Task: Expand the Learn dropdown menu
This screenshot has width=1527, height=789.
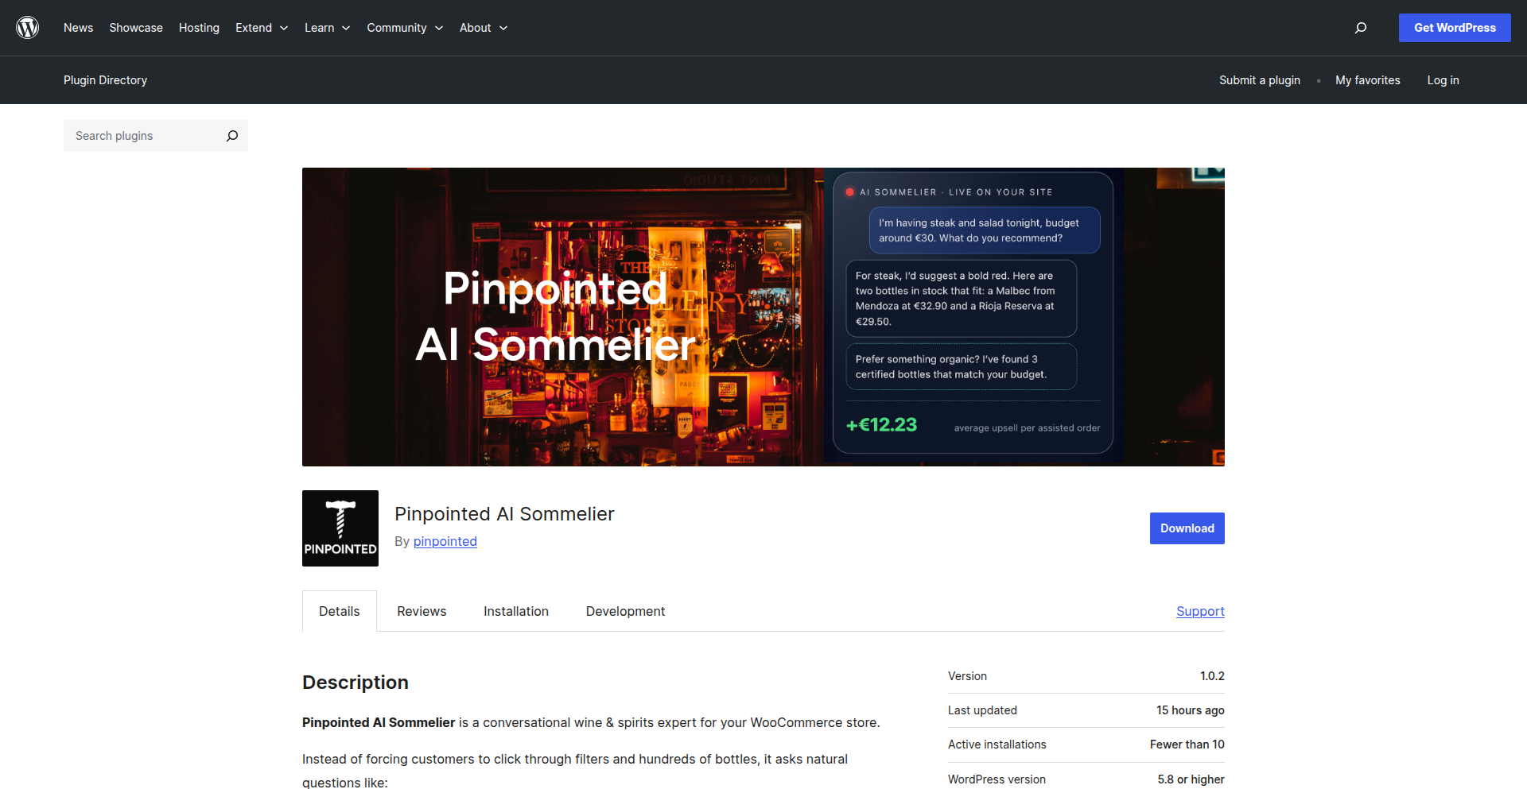Action: point(328,28)
